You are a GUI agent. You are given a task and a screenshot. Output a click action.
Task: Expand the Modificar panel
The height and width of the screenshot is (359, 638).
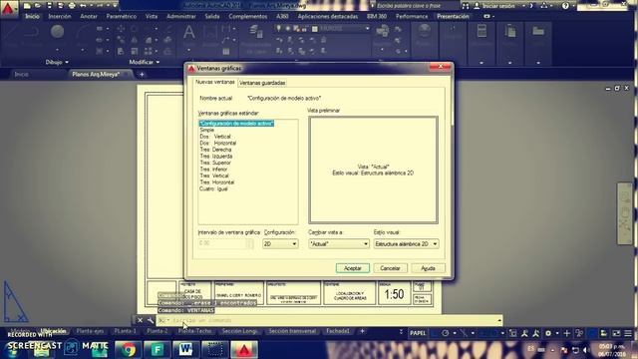coord(145,62)
